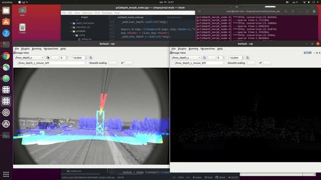
Task: Click Fetch in Atom status bar
Action: pos(209,177)
